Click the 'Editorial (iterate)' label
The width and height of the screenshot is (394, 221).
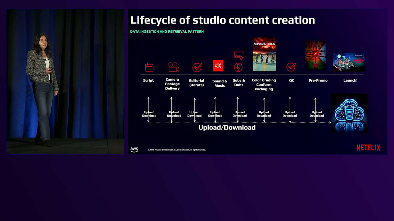coord(197,83)
